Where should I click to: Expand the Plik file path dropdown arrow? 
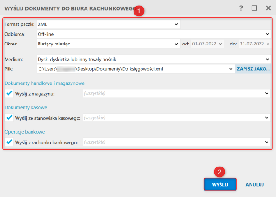pyautogui.click(x=231, y=69)
